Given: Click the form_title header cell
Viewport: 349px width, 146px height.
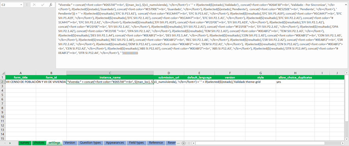Looking at the screenshot, I should coord(20,78).
